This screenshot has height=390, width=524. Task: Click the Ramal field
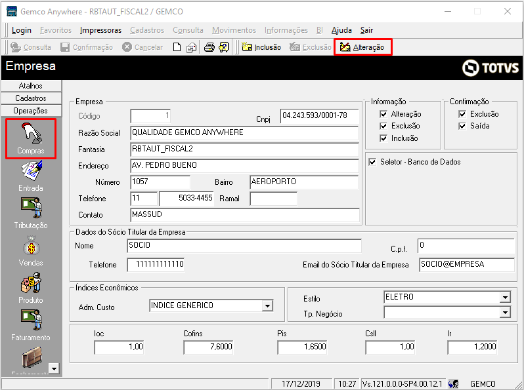tap(273, 199)
